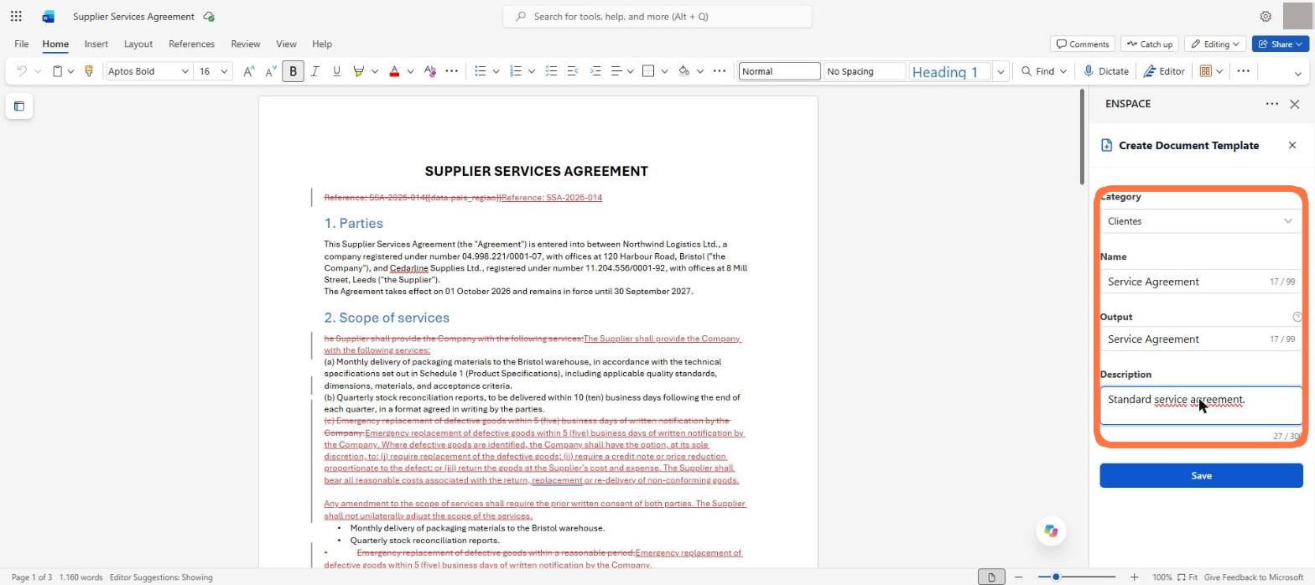The image size is (1315, 585).
Task: Toggle Underline formatting
Action: pyautogui.click(x=336, y=71)
